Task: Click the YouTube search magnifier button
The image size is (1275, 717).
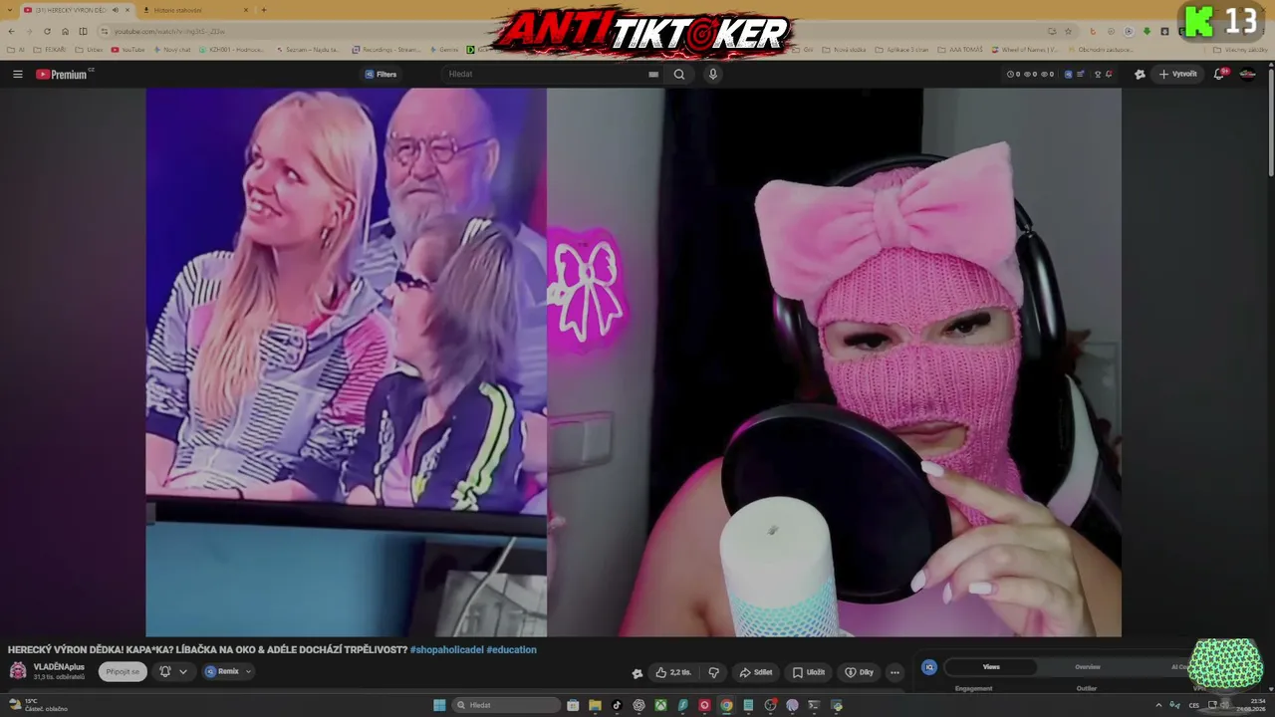Action: click(679, 74)
